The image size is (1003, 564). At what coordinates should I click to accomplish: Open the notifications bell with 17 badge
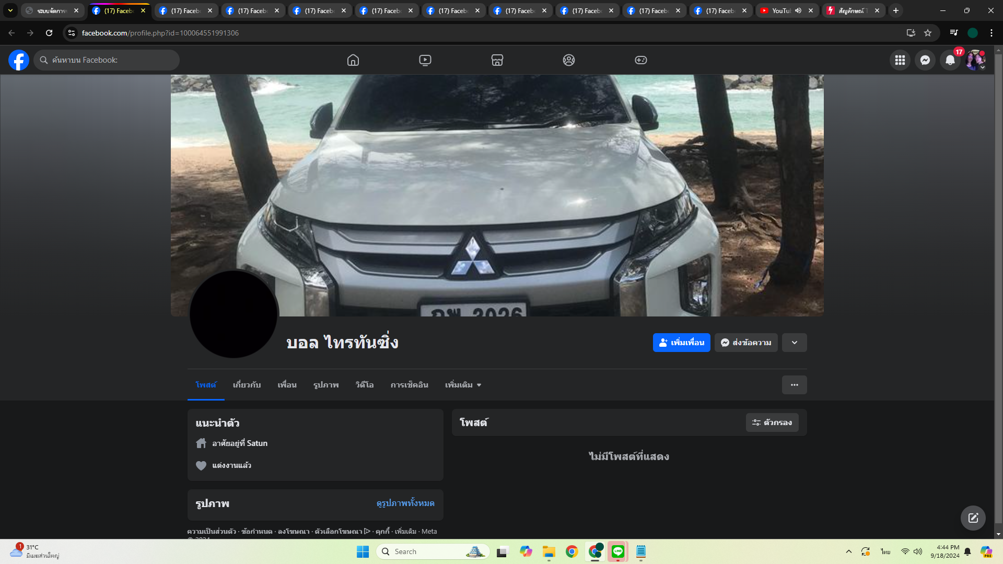[950, 60]
